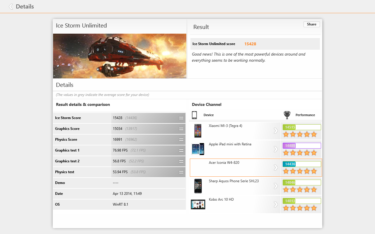Select Apple iPad mini with Retina name
Screen dimensions: 375x234
(x=230, y=144)
